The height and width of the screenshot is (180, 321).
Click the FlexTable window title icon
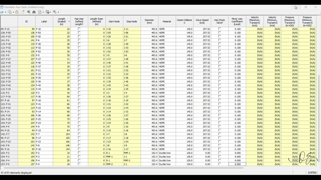[x=2, y=7]
